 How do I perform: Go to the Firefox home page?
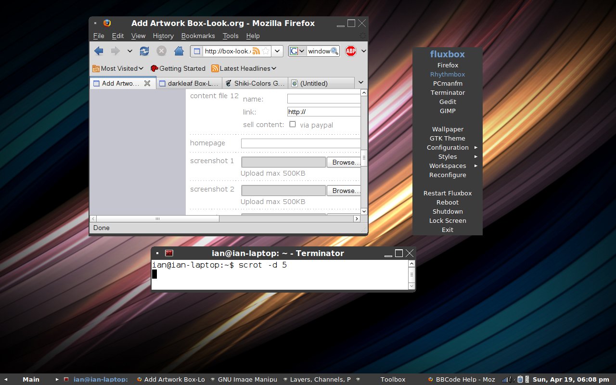click(x=179, y=51)
